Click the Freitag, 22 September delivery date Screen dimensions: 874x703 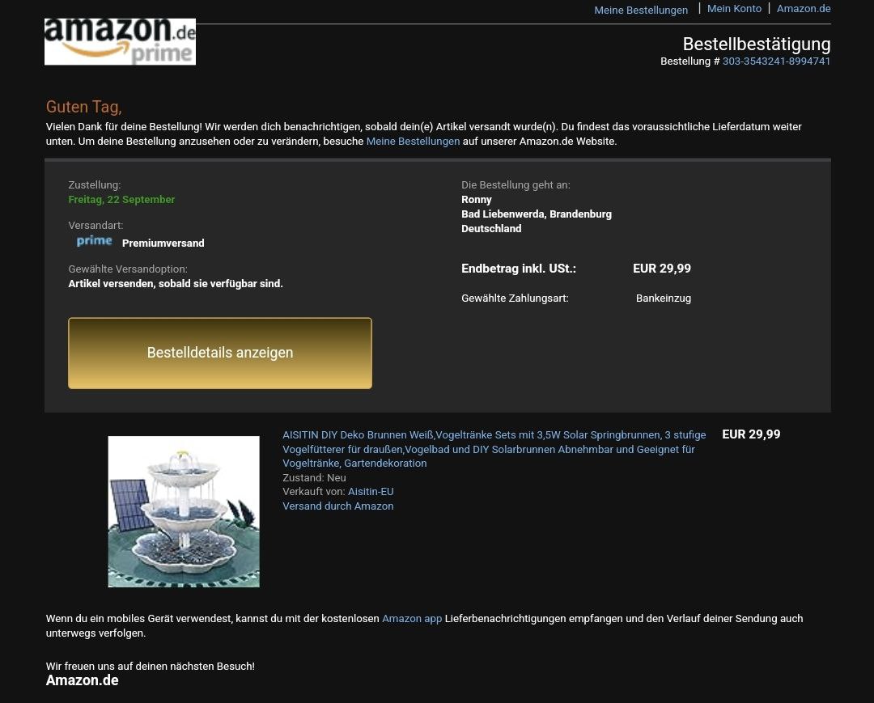point(121,200)
